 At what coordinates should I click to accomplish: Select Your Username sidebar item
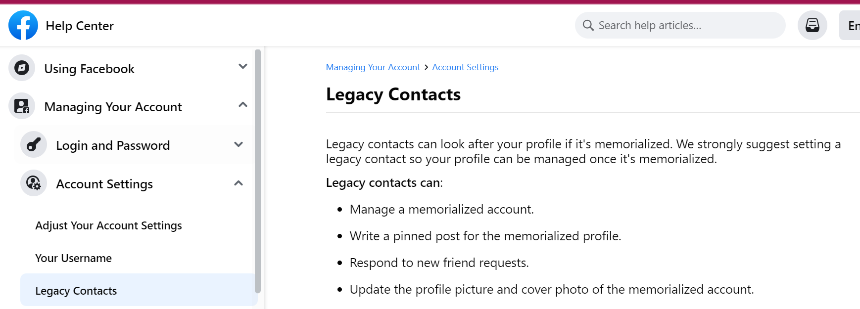click(x=73, y=258)
